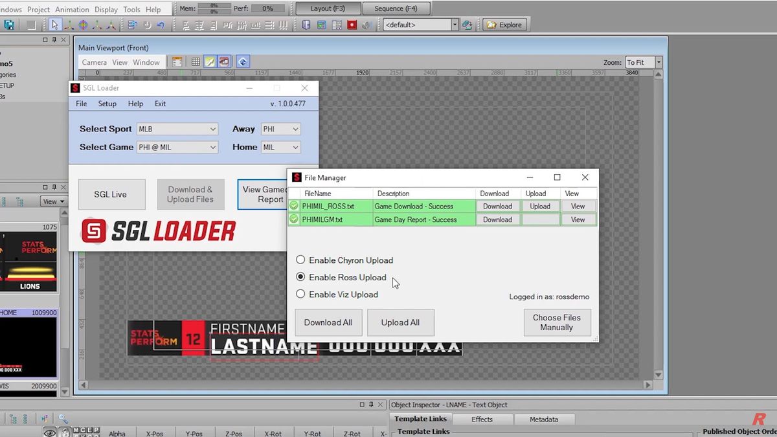Switch to the Effects tab
777x437 pixels.
click(x=482, y=419)
